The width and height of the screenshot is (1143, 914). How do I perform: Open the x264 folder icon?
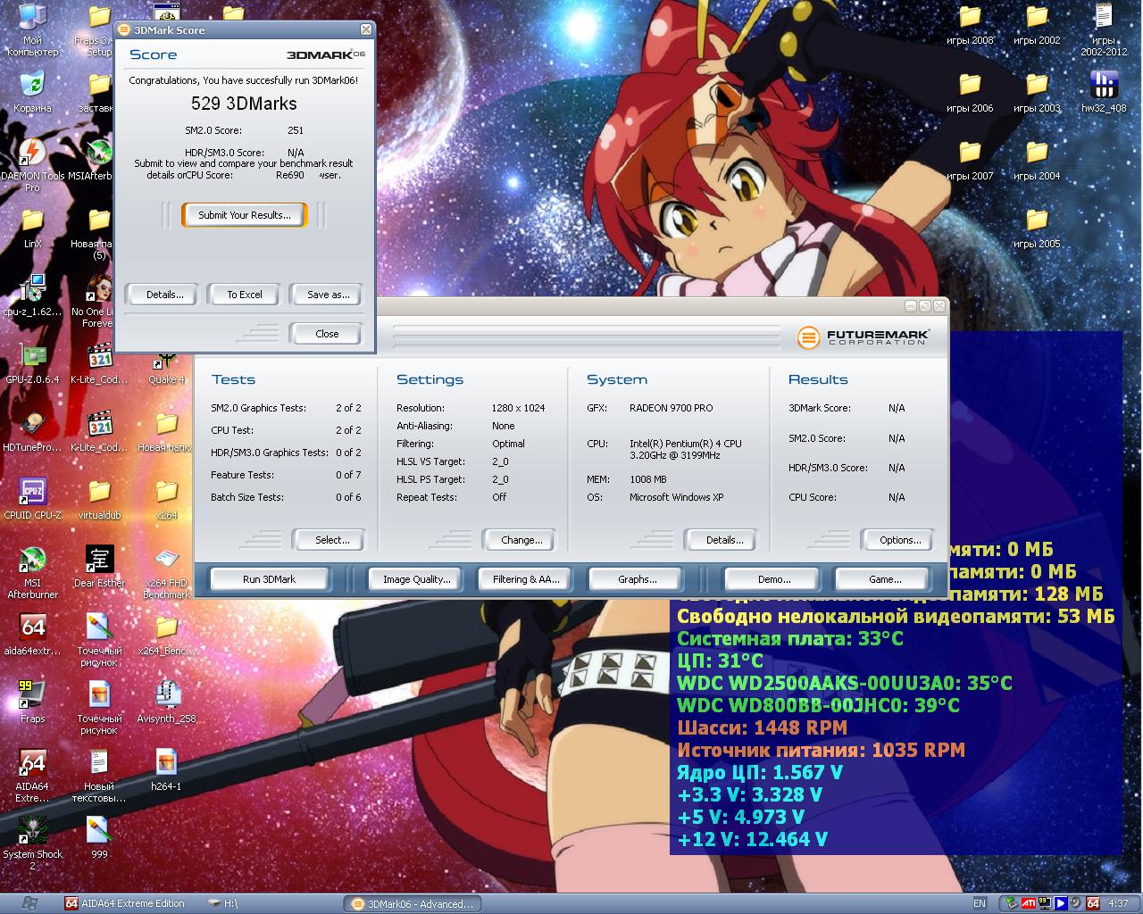pos(166,499)
